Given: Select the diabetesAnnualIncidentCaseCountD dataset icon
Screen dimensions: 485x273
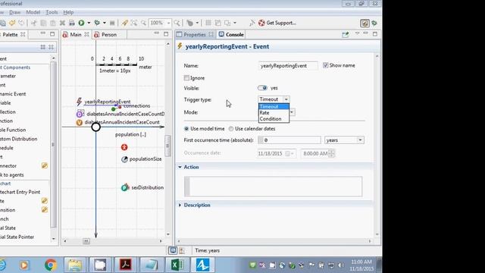Looking at the screenshot, I should point(80,114).
